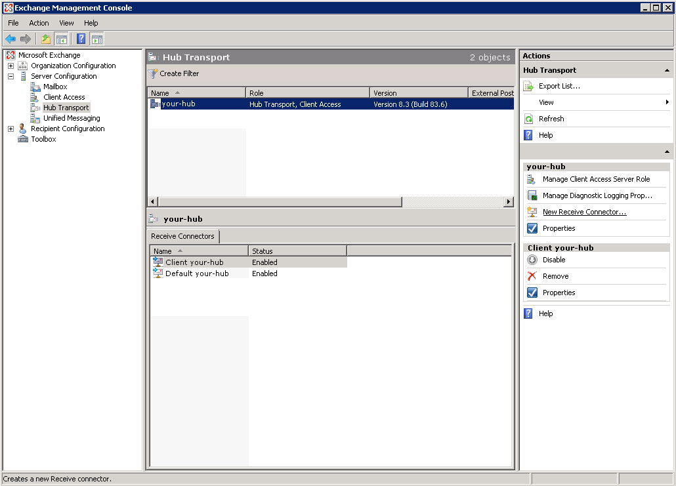Sort servers by the Name column header
The image size is (676, 486).
(x=197, y=92)
